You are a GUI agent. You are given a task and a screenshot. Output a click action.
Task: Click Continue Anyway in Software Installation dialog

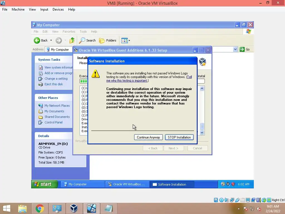click(148, 137)
